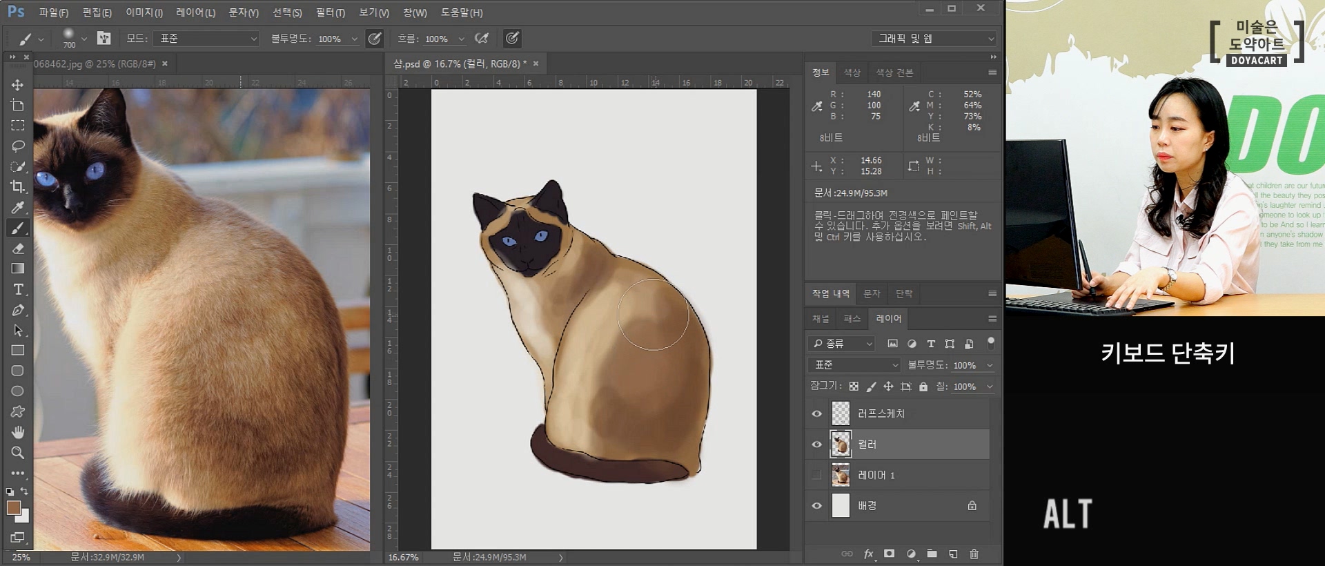Viewport: 1325px width, 566px height.
Task: Open the 흐름 flow percentage arrow
Action: click(462, 39)
